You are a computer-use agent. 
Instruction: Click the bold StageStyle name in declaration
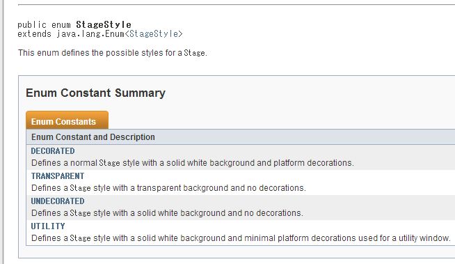point(104,24)
